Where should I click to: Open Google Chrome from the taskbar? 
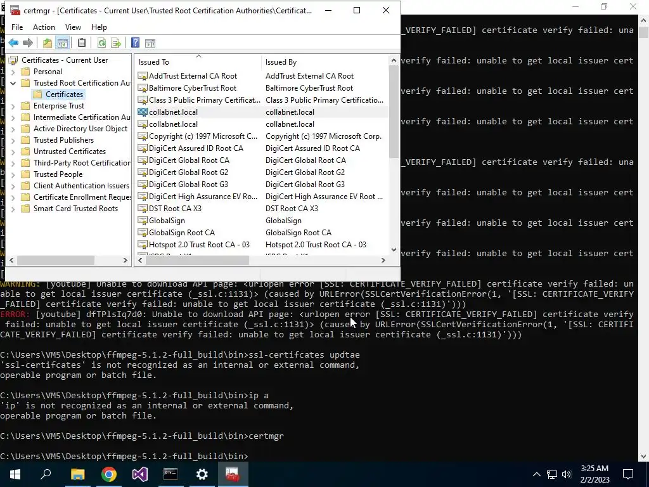tap(109, 474)
